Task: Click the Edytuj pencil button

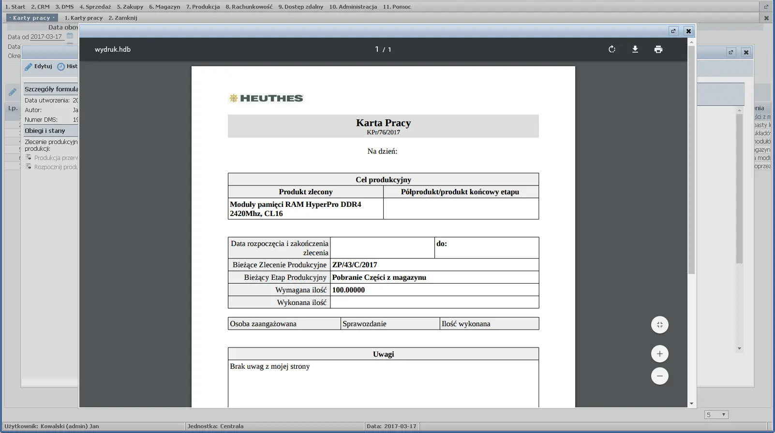Action: pyautogui.click(x=38, y=67)
